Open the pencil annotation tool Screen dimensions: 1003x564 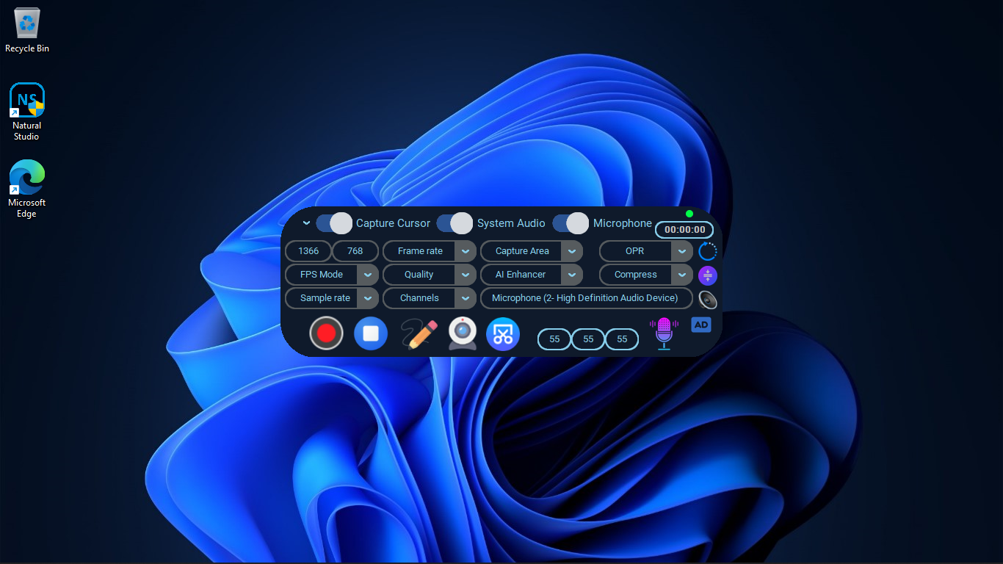(419, 334)
